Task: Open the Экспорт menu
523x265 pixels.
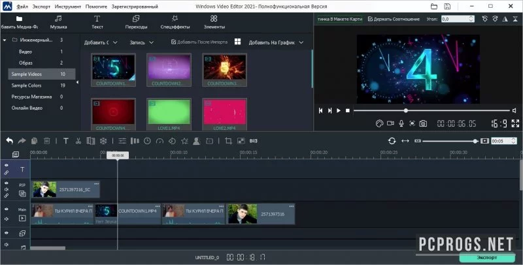Action: click(x=41, y=7)
